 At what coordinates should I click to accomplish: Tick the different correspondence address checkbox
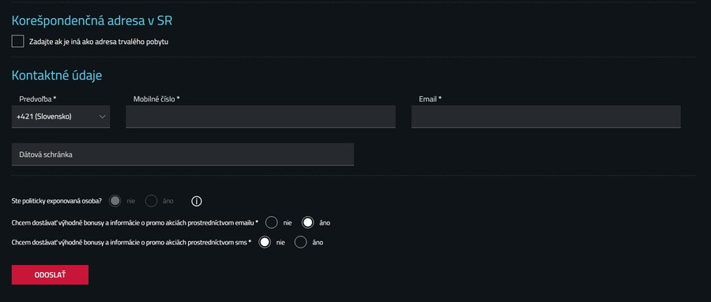[17, 42]
